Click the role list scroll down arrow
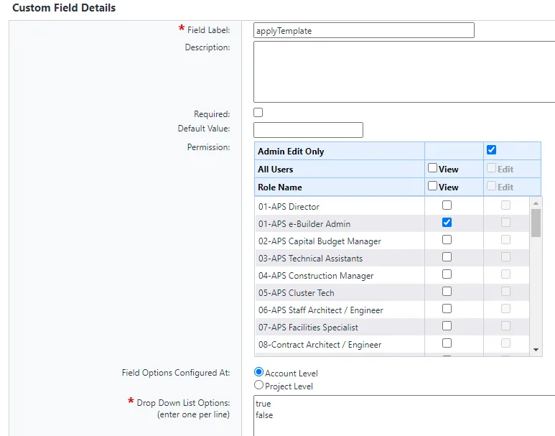This screenshot has width=555, height=436. coord(536,350)
